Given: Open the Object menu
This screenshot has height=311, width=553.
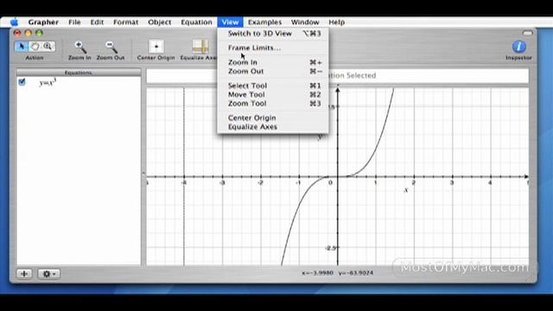Looking at the screenshot, I should pos(159,22).
